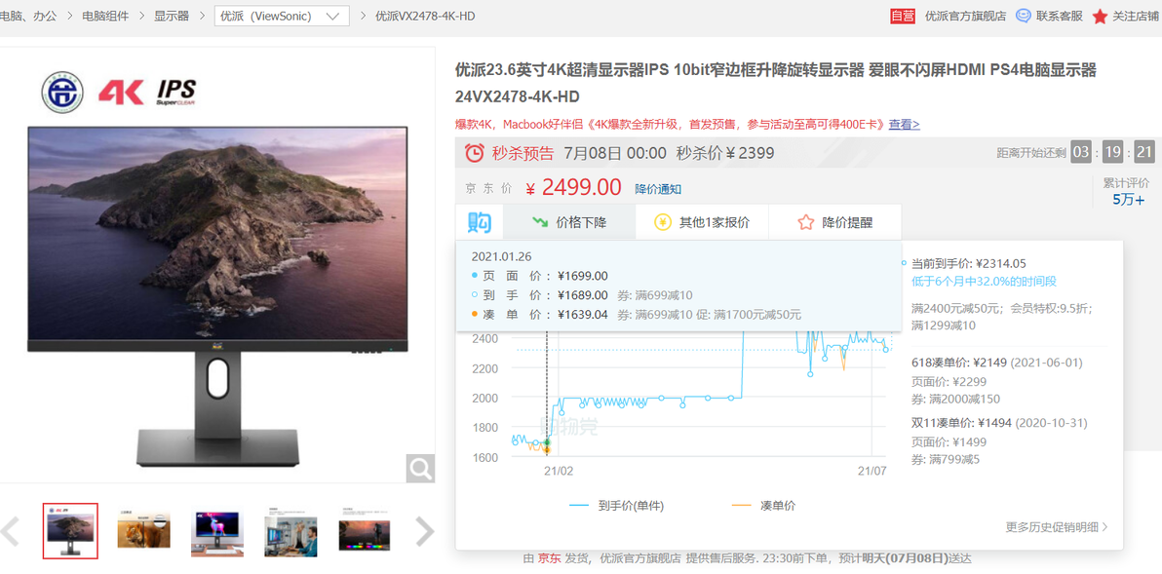Click the 查看> promotion link
Viewport: 1162px width, 574px height.
click(905, 124)
